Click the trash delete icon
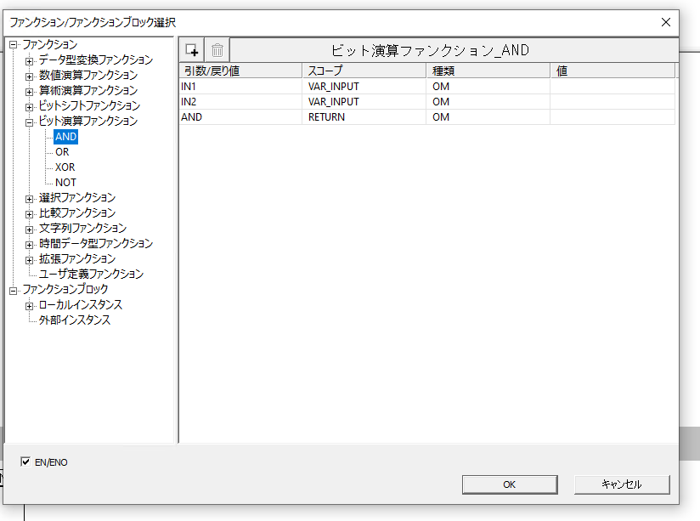700x521 pixels. (x=217, y=50)
